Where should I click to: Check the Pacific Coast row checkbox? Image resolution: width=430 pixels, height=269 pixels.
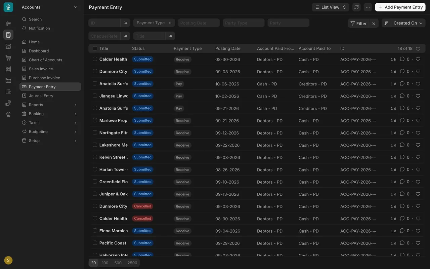pos(95,243)
